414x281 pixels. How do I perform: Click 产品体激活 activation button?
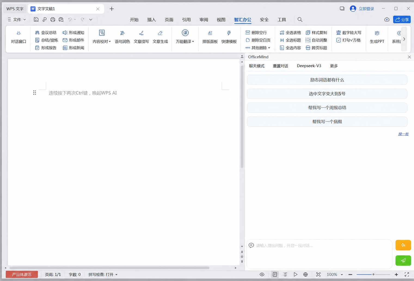click(22, 274)
